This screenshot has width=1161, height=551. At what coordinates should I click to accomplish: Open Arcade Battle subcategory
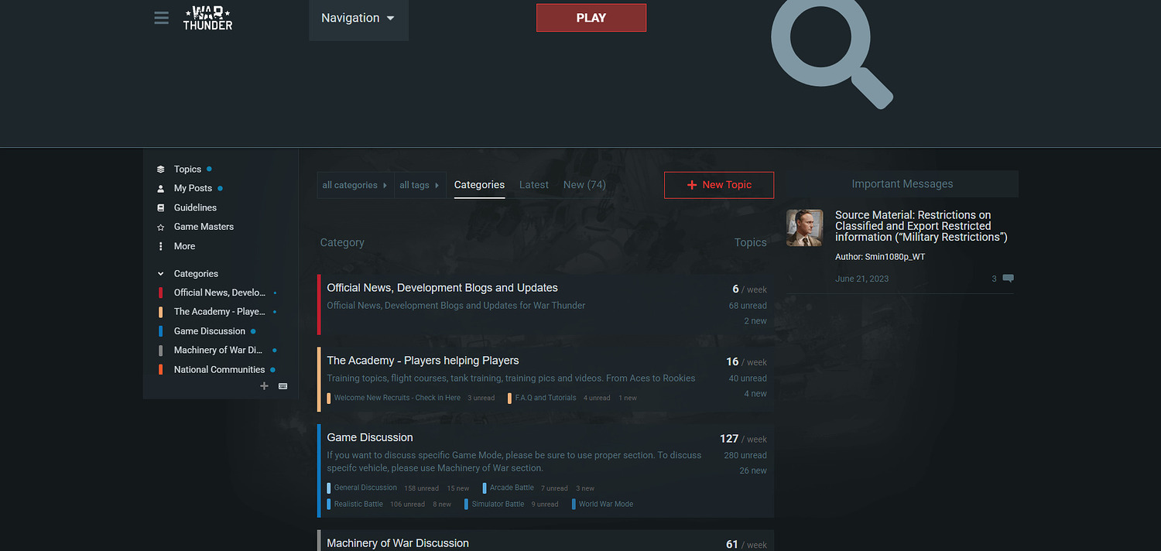(512, 488)
